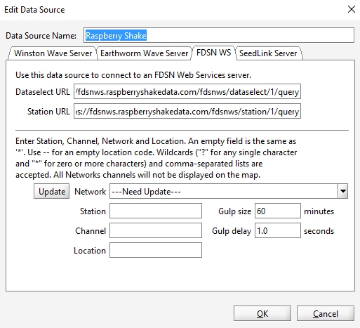The height and width of the screenshot is (328, 360).
Task: Click the Dataselect URL field
Action: tap(187, 91)
